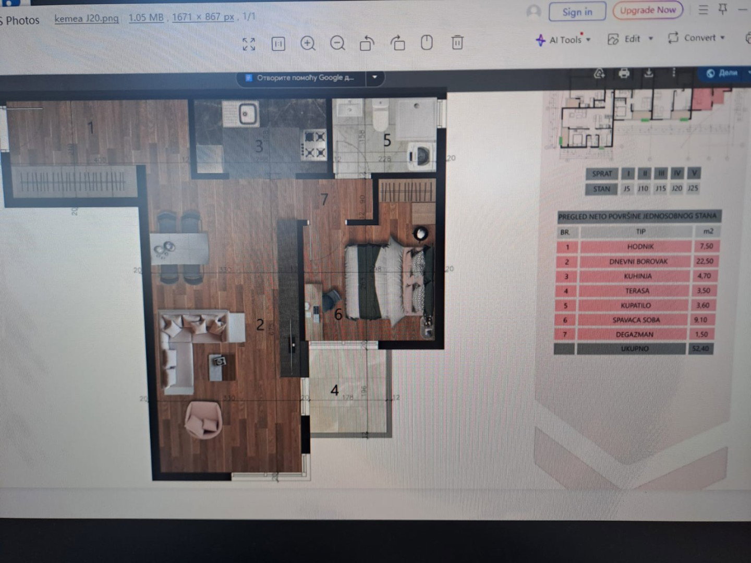The width and height of the screenshot is (751, 563).
Task: Toggle the mouse scroll mode icon
Action: pos(427,43)
